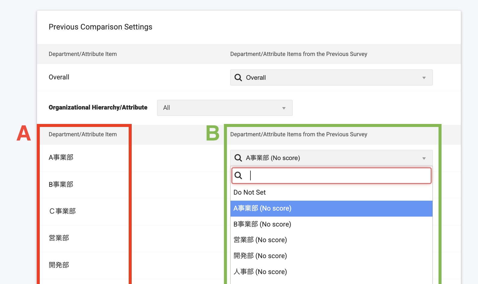478x284 pixels.
Task: Type in the dropdown search field
Action: coord(338,176)
